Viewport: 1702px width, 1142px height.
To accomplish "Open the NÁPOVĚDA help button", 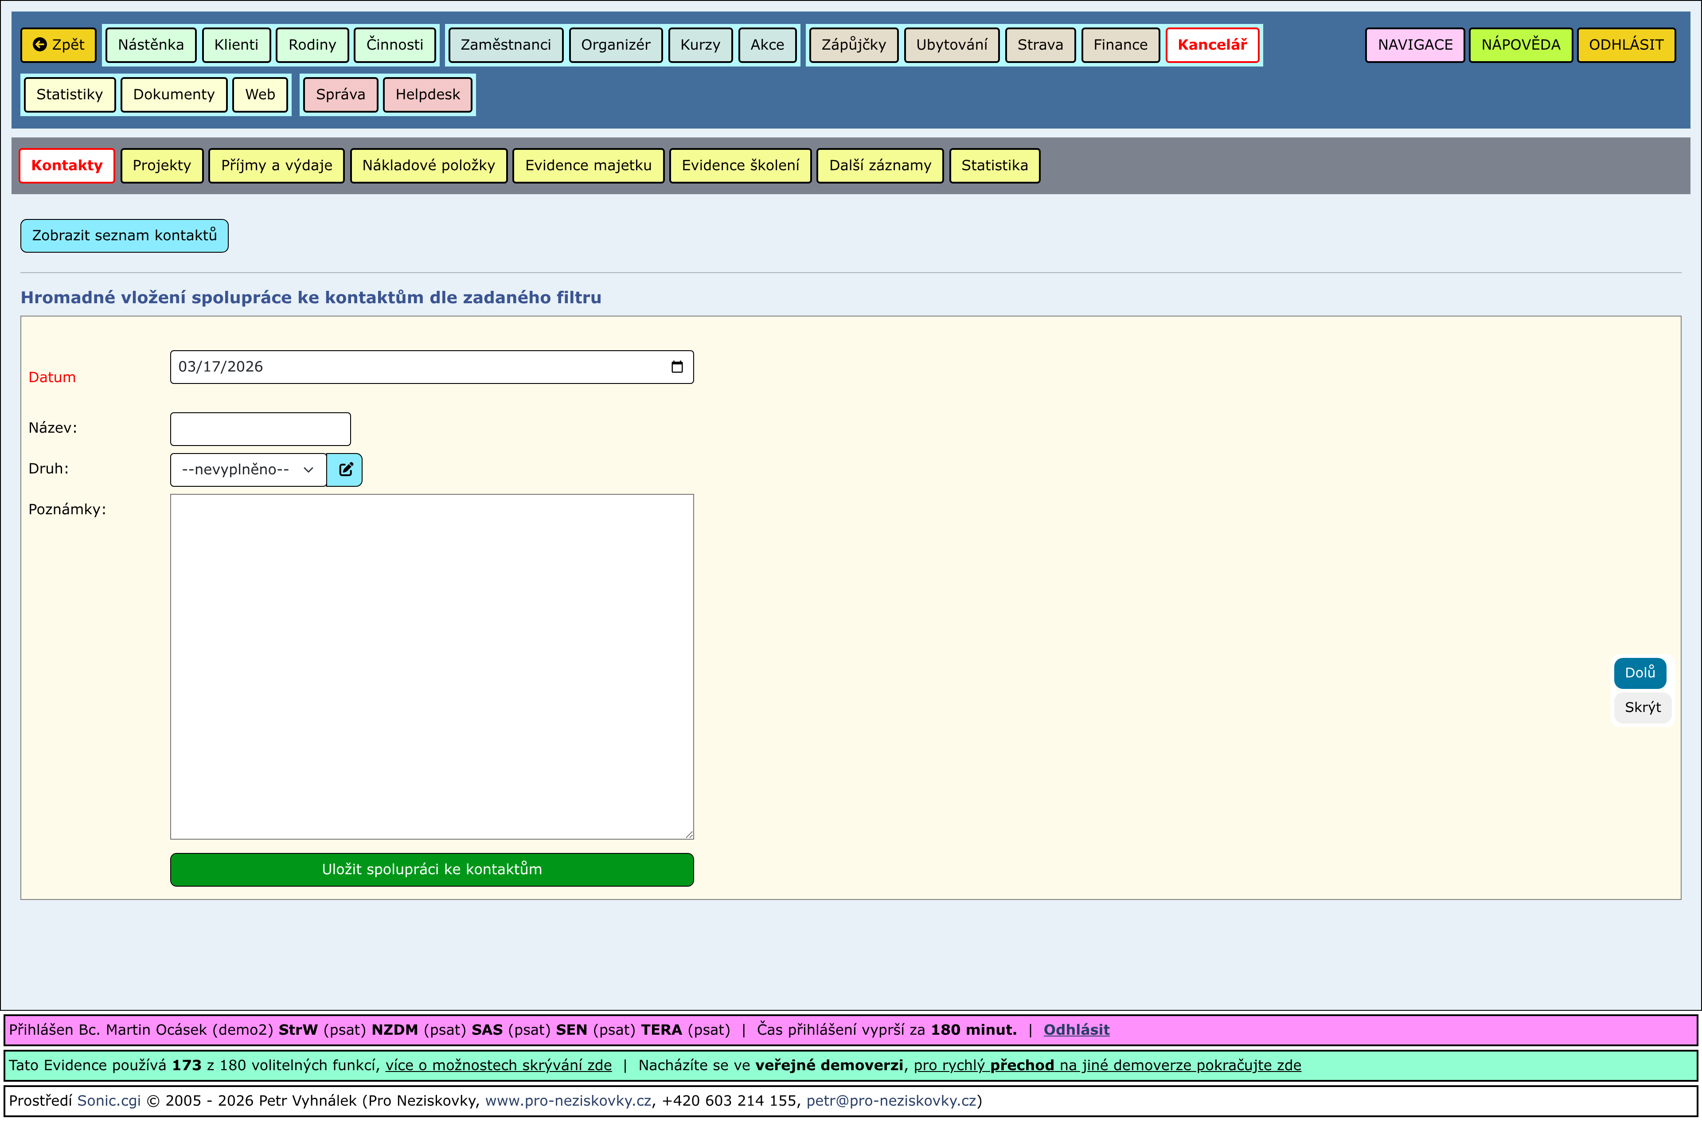I will click(1520, 45).
